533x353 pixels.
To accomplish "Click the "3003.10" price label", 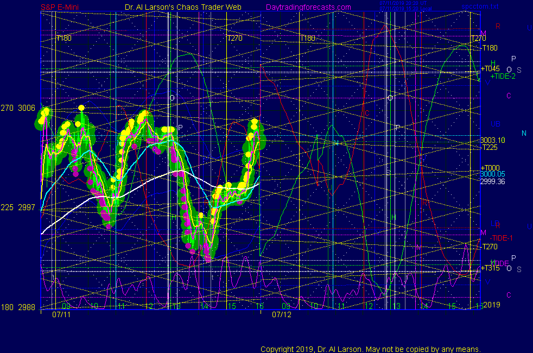I will [x=492, y=140].
